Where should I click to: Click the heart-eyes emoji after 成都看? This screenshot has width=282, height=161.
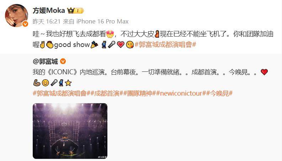[x=110, y=34]
